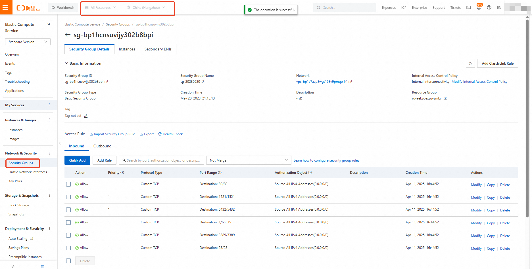The image size is (532, 269).
Task: Tick the checkbox for port 23/23 rule
Action: [68, 248]
